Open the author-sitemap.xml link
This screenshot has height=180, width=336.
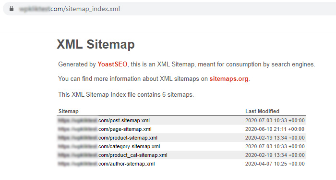pyautogui.click(x=106, y=164)
